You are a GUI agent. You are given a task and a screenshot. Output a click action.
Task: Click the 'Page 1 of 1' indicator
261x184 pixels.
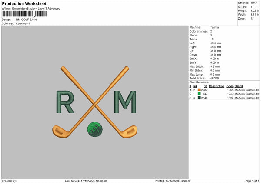(252, 181)
